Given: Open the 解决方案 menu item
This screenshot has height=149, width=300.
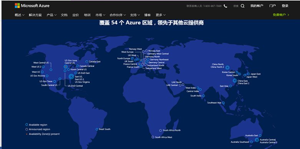Looking at the screenshot, I should [35, 15].
